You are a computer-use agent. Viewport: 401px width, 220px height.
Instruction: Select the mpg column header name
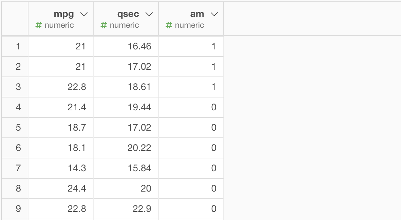click(x=64, y=14)
